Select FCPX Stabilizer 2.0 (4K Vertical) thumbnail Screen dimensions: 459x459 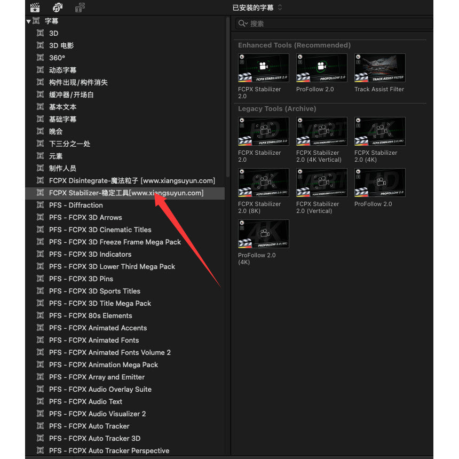tap(322, 131)
